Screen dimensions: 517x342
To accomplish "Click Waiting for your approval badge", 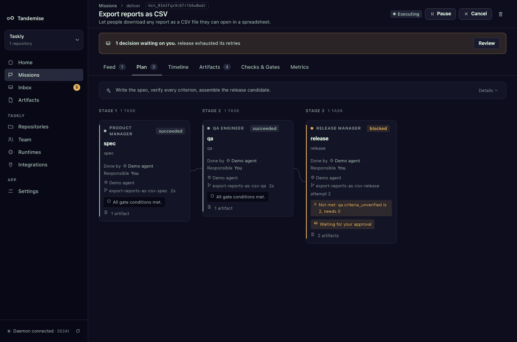I will tap(343, 224).
